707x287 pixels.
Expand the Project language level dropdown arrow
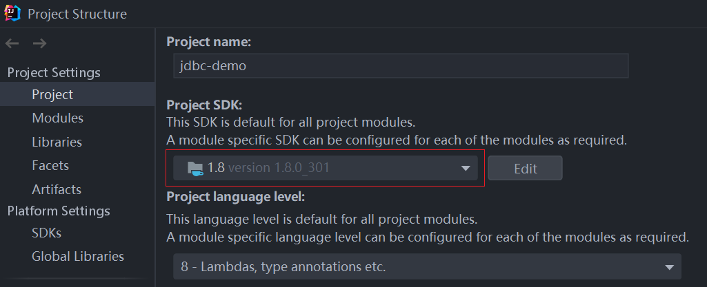point(668,267)
